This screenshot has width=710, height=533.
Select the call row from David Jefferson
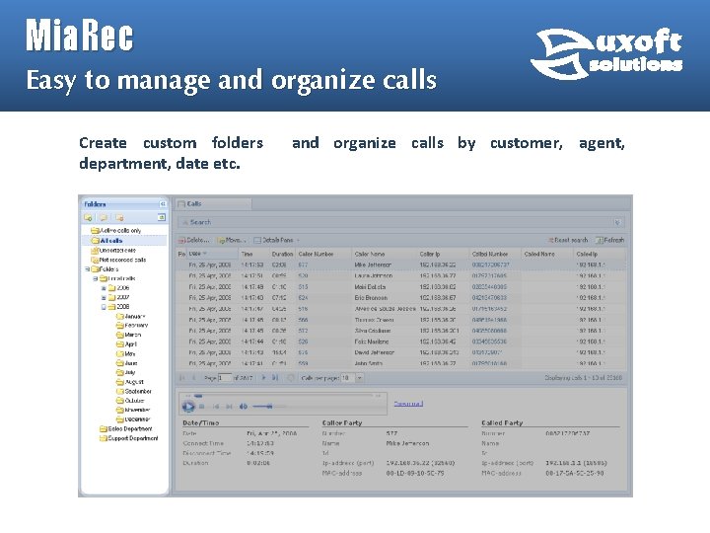coord(400,352)
